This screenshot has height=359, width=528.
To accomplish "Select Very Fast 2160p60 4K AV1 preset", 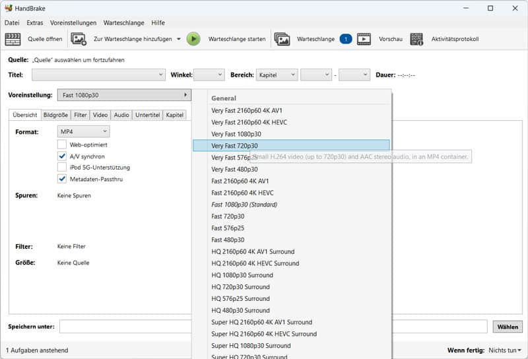I will tap(291, 110).
